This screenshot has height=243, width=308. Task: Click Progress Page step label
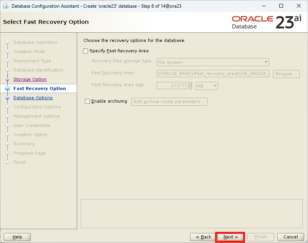coord(30,153)
